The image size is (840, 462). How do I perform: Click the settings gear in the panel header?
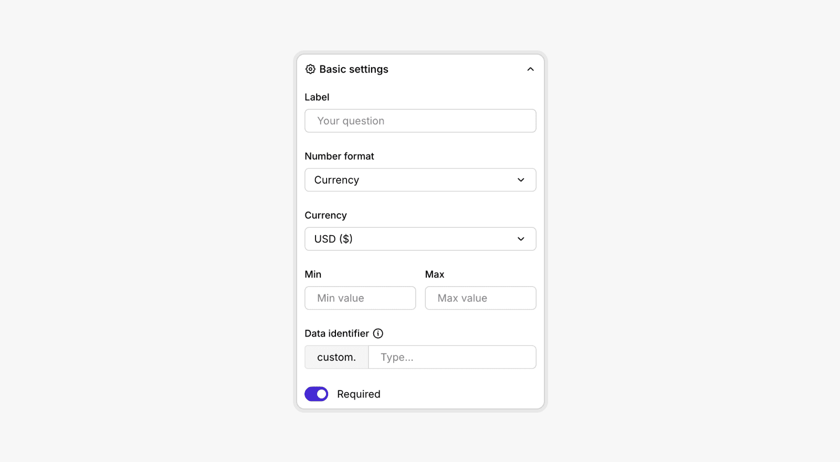pyautogui.click(x=310, y=69)
